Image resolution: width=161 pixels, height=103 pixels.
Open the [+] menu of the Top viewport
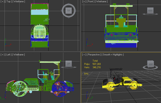click(x=3, y=2)
